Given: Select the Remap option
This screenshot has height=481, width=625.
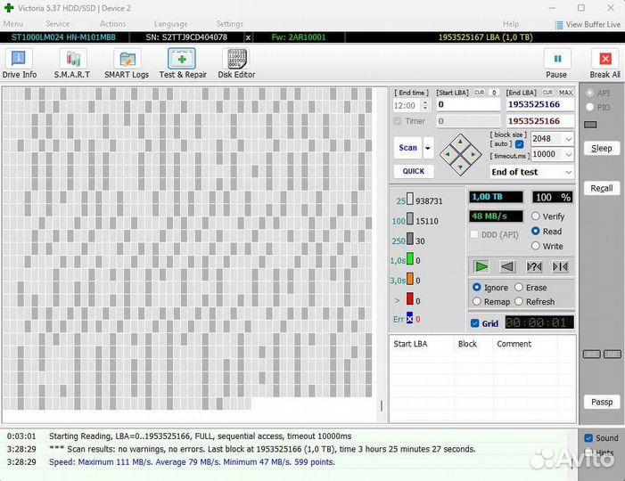Looking at the screenshot, I should tap(477, 302).
